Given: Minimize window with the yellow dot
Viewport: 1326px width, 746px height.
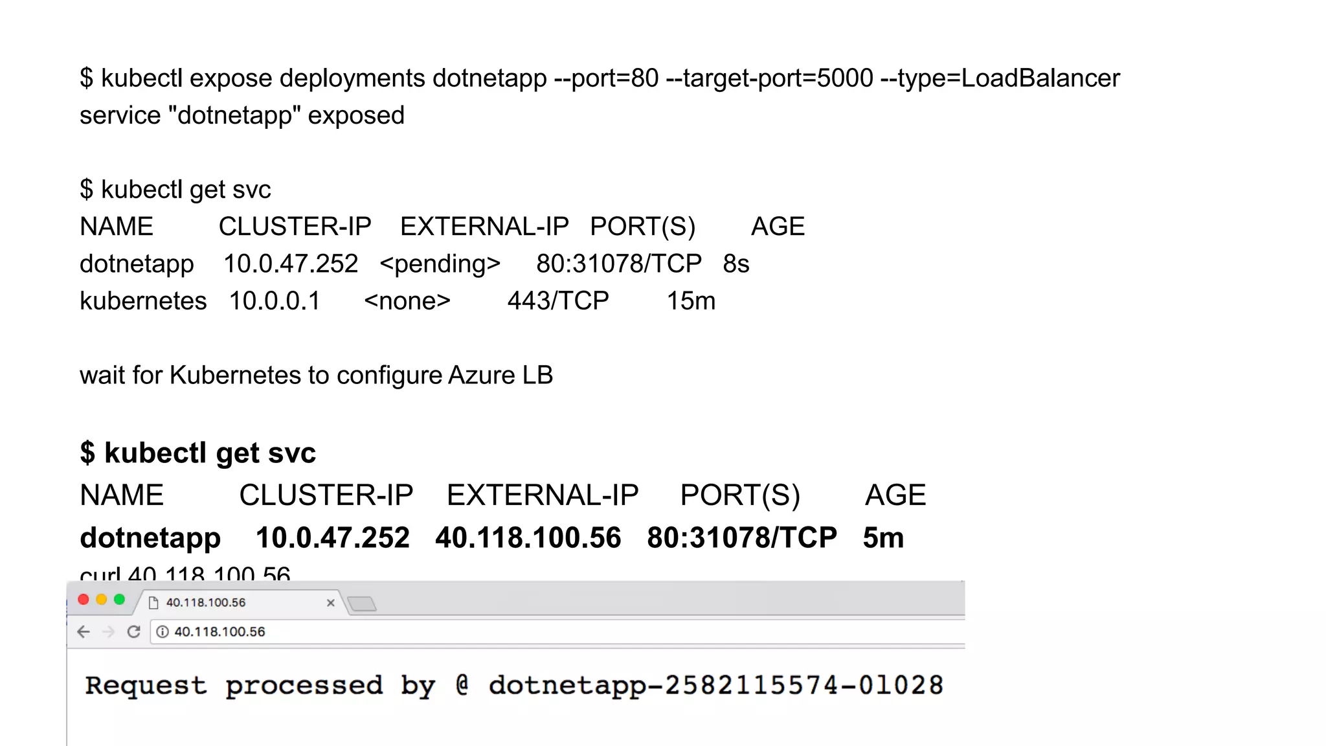Looking at the screenshot, I should pos(102,600).
